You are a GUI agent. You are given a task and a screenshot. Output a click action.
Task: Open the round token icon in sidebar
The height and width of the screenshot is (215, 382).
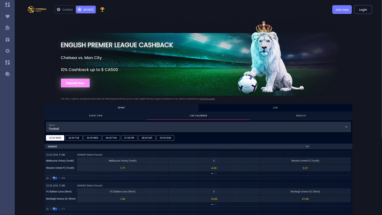[7, 51]
